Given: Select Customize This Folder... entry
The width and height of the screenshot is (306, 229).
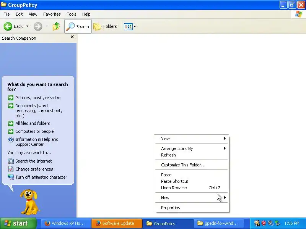Looking at the screenshot, I should pyautogui.click(x=191, y=165).
